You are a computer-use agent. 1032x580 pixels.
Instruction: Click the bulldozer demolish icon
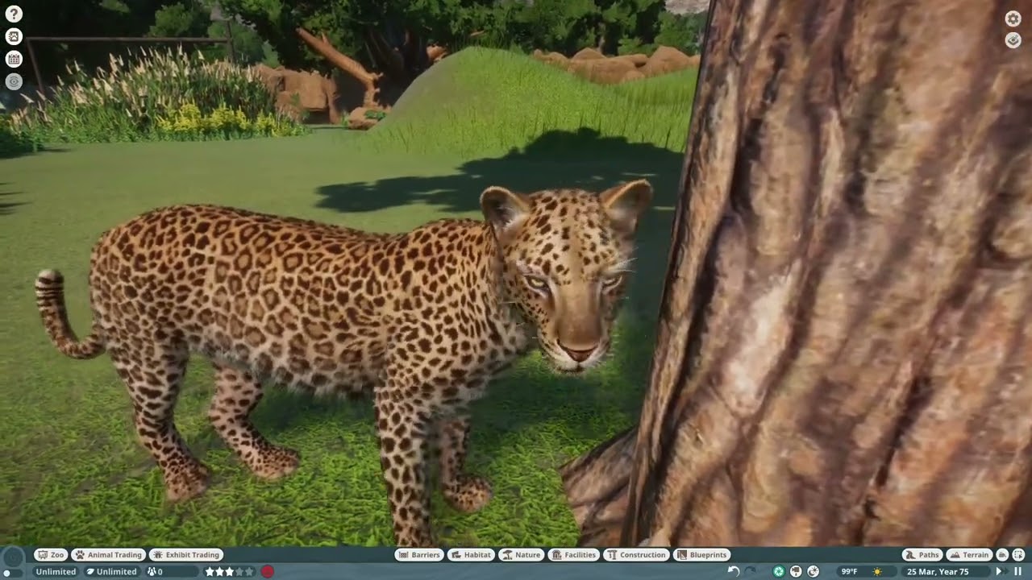[1002, 555]
